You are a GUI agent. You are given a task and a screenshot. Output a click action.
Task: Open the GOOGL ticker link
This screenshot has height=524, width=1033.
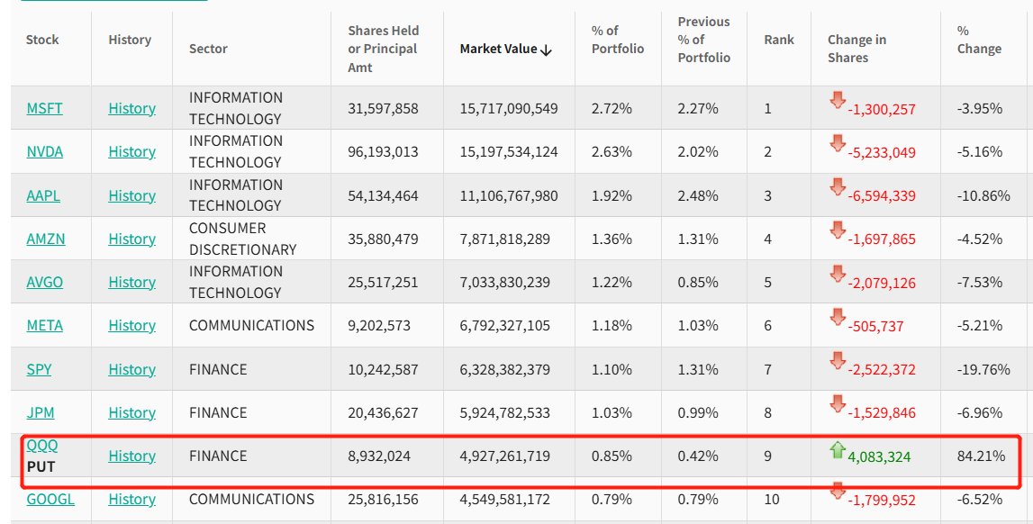(50, 499)
